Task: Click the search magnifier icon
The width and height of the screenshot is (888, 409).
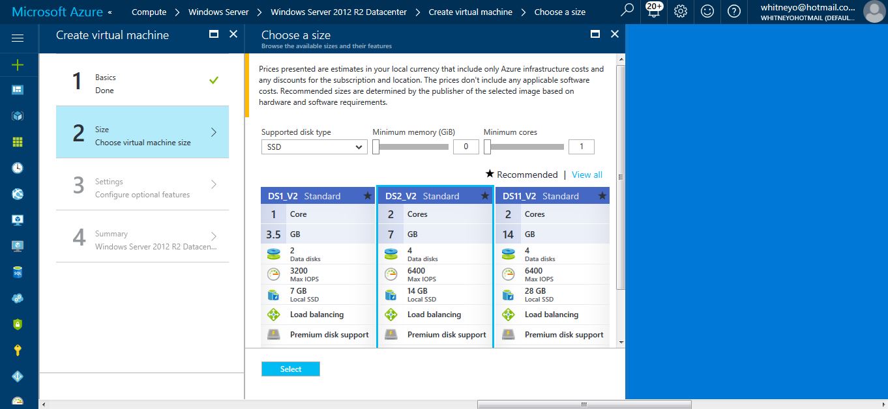Action: [x=627, y=10]
